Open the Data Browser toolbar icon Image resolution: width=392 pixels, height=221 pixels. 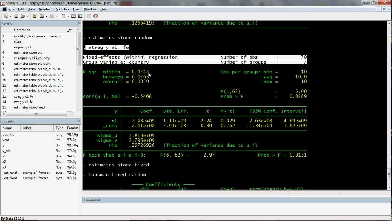(x=80, y=16)
